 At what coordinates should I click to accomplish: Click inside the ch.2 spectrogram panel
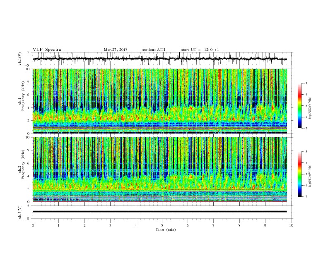pyautogui.click(x=159, y=169)
